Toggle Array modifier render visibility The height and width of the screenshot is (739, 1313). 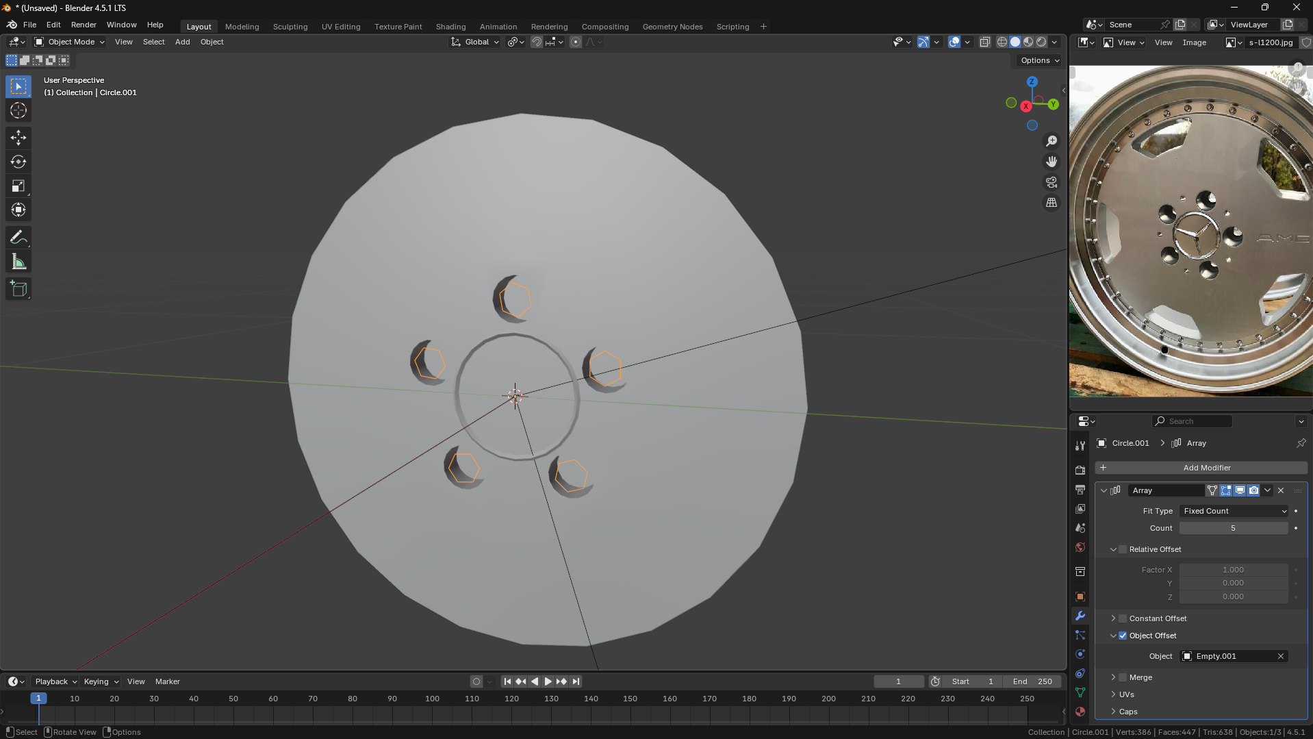1253,490
